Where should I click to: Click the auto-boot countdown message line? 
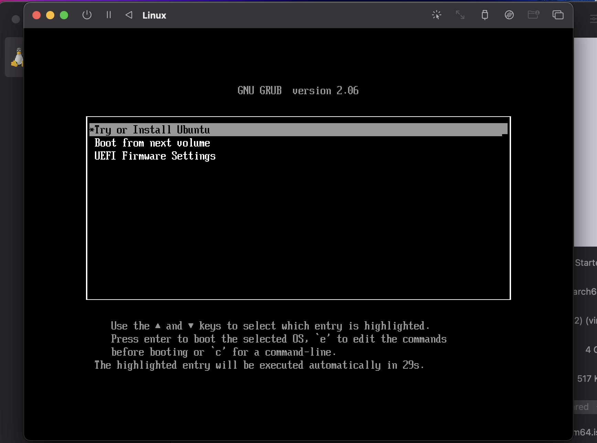[x=259, y=365]
